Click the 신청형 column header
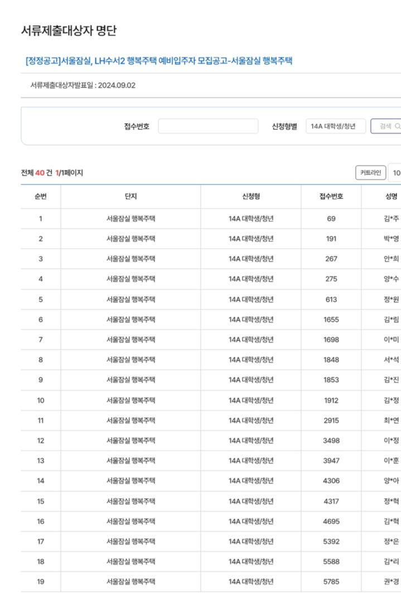 click(x=251, y=196)
